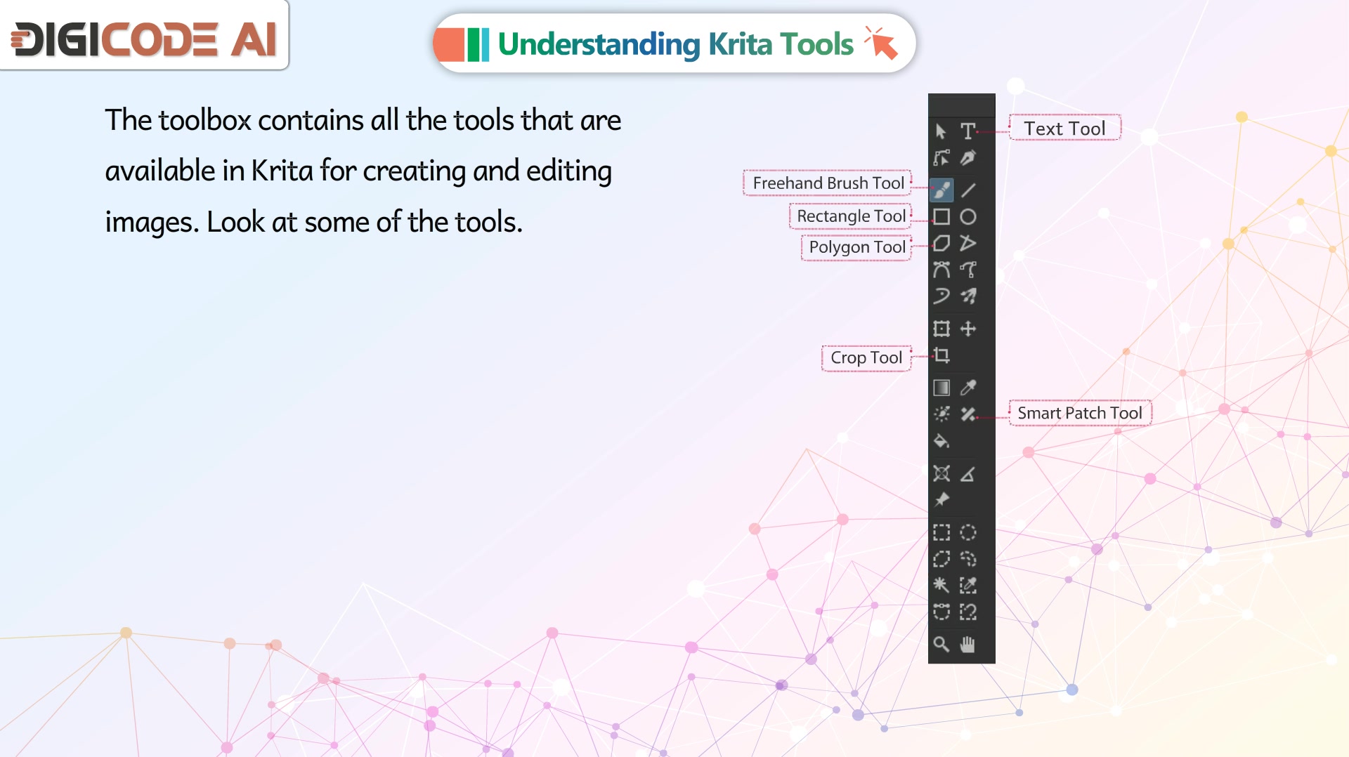Select the Measure angle tool
This screenshot has height=757, width=1349.
tap(968, 475)
